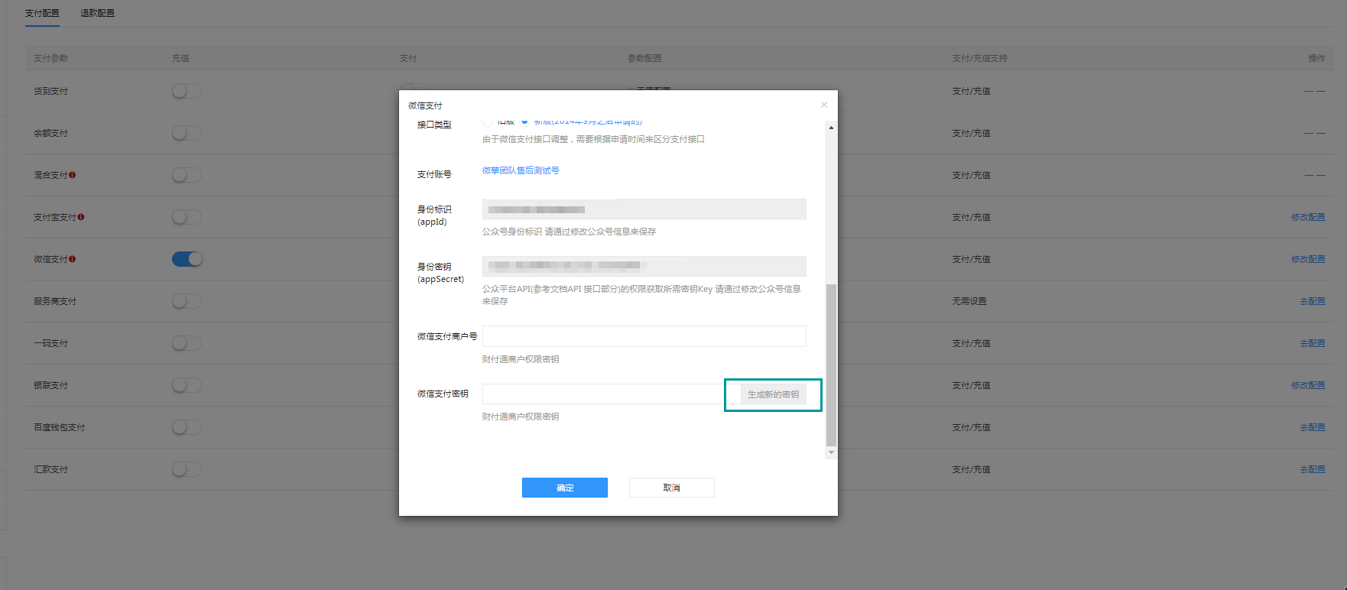Image resolution: width=1347 pixels, height=590 pixels.
Task: Focus the 微信支付密钥 input field
Action: pos(612,394)
